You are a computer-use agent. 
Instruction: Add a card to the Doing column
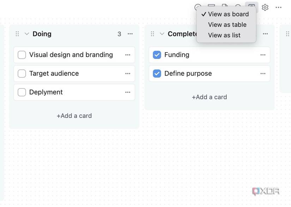tap(74, 115)
